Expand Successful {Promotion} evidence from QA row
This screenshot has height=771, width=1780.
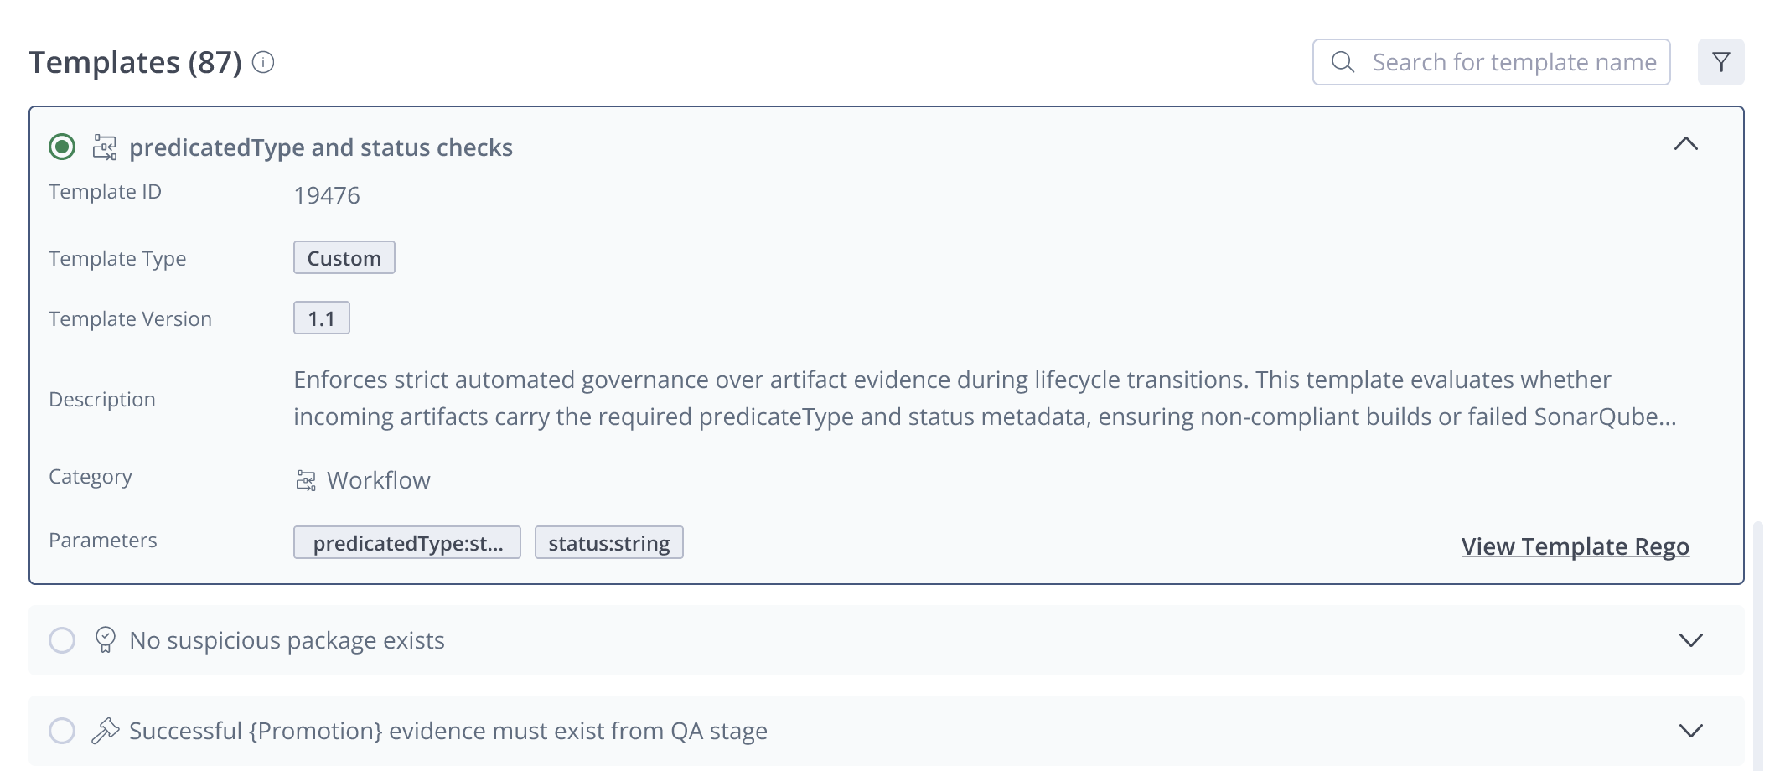[x=1691, y=731]
